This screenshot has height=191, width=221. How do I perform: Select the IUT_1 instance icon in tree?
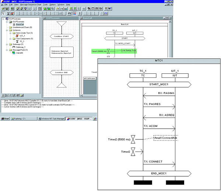tap(17, 36)
